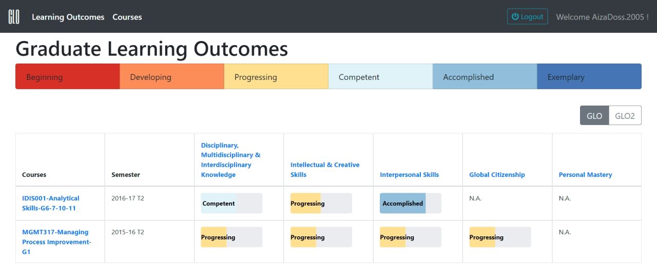Click Disciplinary, Multidisciplinary & Interdisciplinary Knowledge header
This screenshot has width=657, height=264.
pos(231,160)
